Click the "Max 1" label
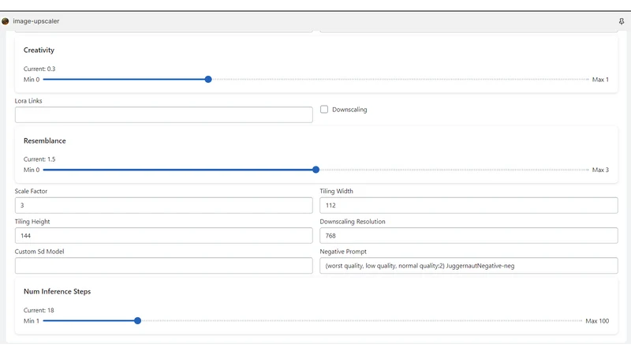 (x=600, y=80)
